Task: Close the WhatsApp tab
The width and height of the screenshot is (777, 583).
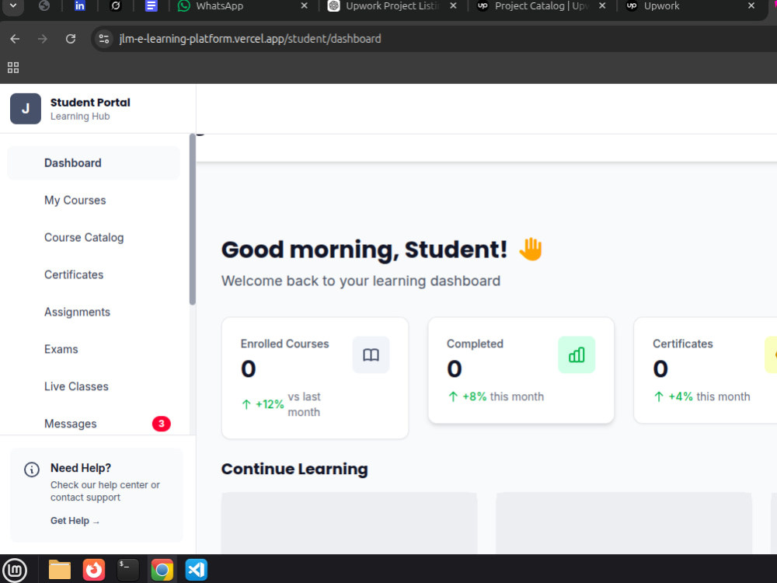Action: (x=305, y=6)
